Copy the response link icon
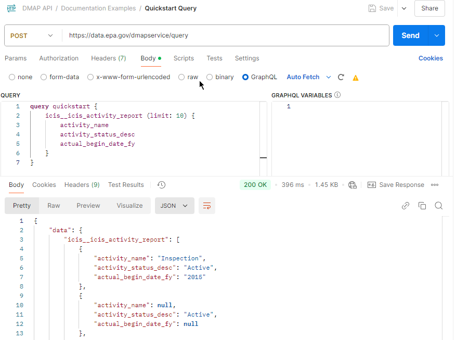Image resolution: width=456 pixels, height=340 pixels. coord(406,206)
